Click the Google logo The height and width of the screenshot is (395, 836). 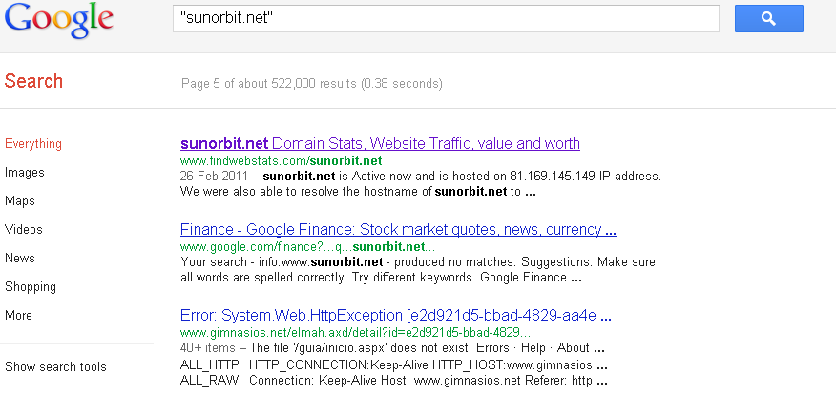[58, 20]
